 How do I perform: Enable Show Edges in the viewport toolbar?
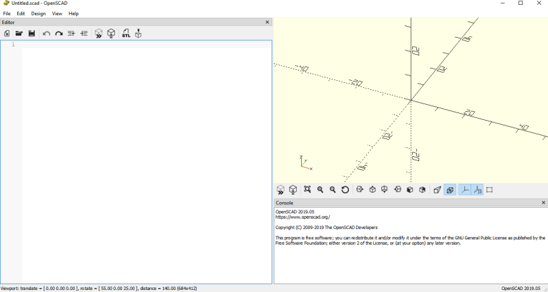[490, 190]
